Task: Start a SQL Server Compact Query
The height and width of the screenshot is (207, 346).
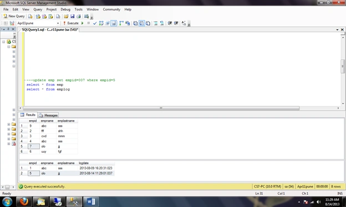Action: coord(58,16)
